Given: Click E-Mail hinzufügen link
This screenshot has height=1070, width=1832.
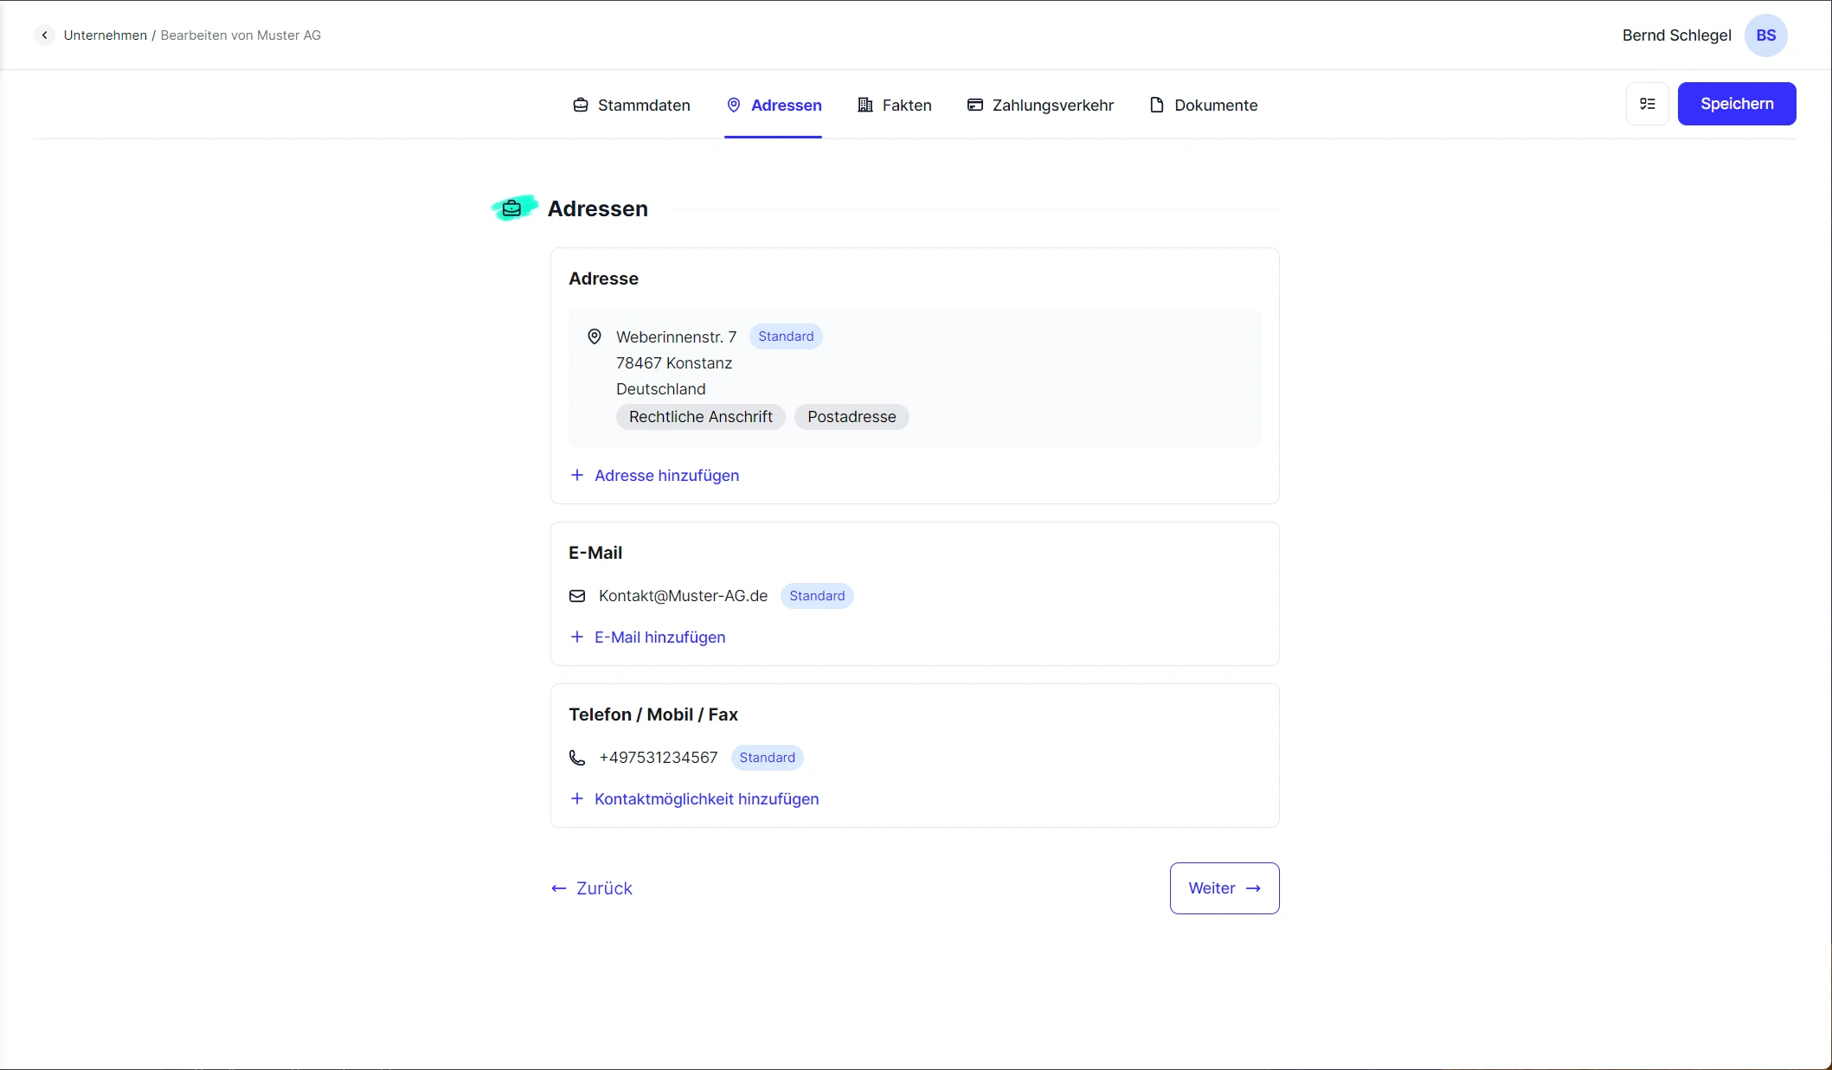Looking at the screenshot, I should point(659,638).
